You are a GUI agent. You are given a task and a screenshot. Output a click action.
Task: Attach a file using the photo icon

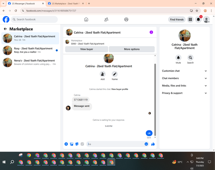[x=71, y=144]
